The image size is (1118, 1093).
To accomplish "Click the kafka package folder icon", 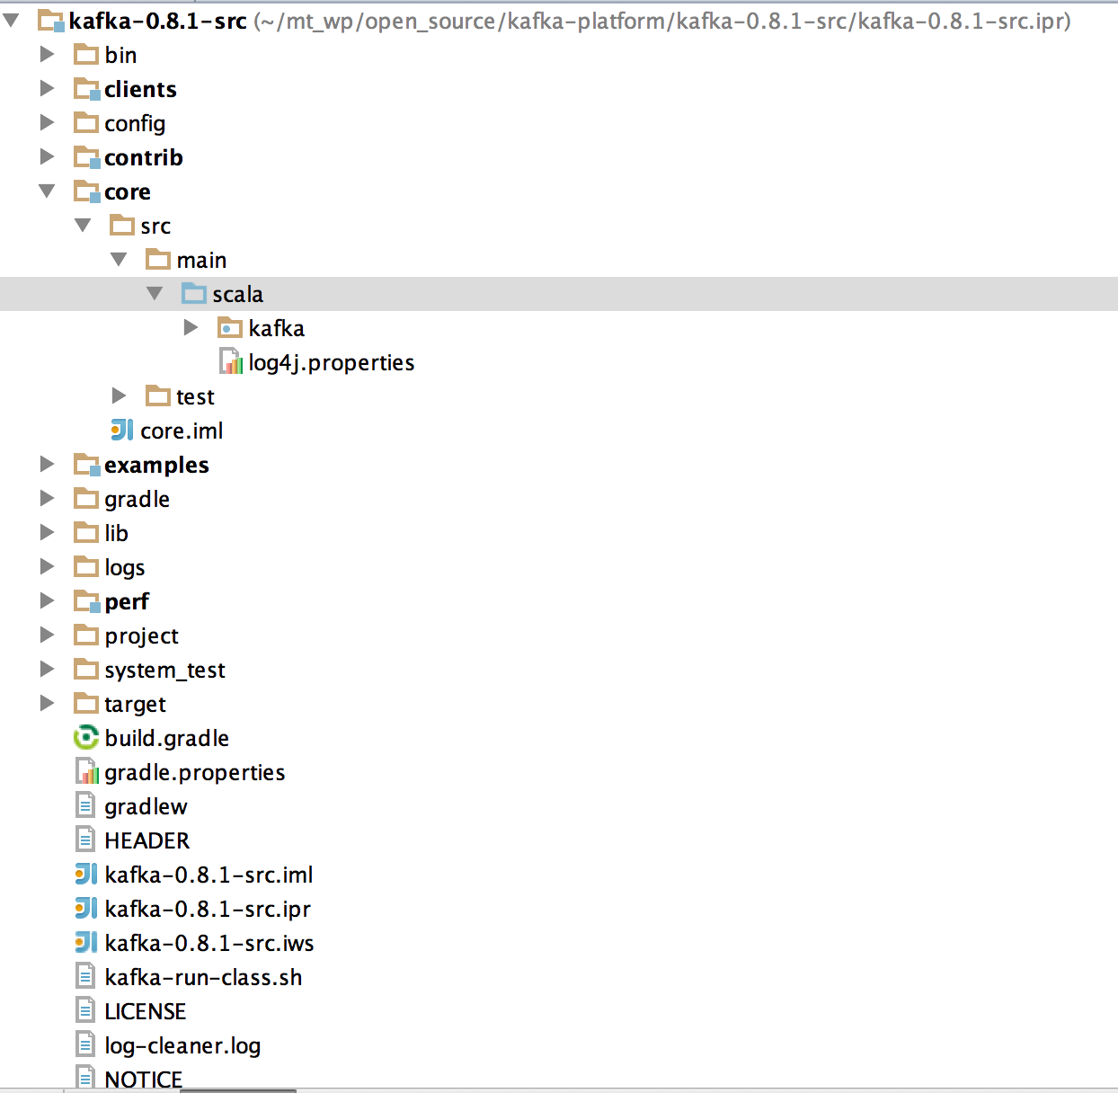I will pyautogui.click(x=230, y=328).
